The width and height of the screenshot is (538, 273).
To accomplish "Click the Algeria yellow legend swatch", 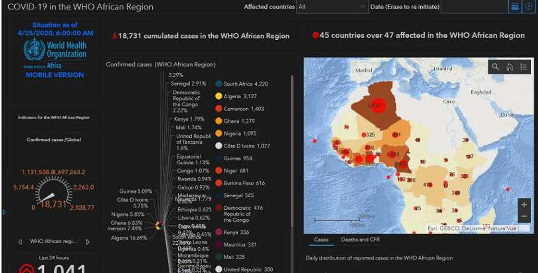I will point(219,96).
